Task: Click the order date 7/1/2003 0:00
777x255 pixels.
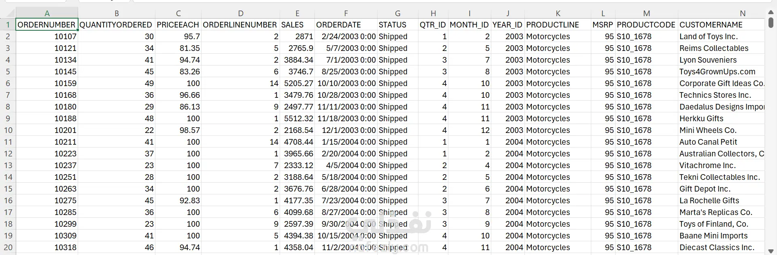Action: (x=346, y=60)
